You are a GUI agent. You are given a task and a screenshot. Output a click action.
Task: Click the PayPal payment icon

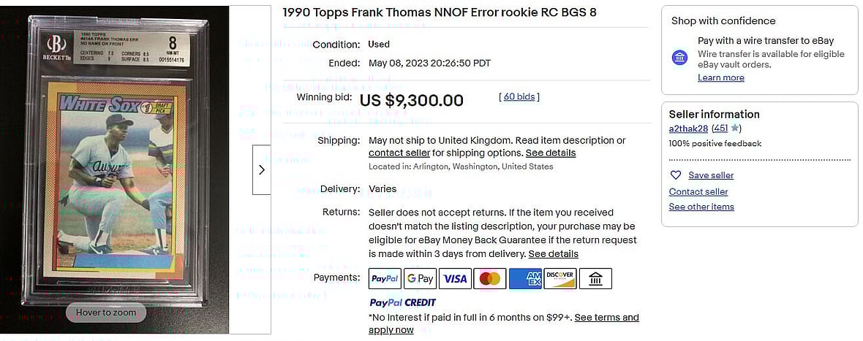[385, 278]
